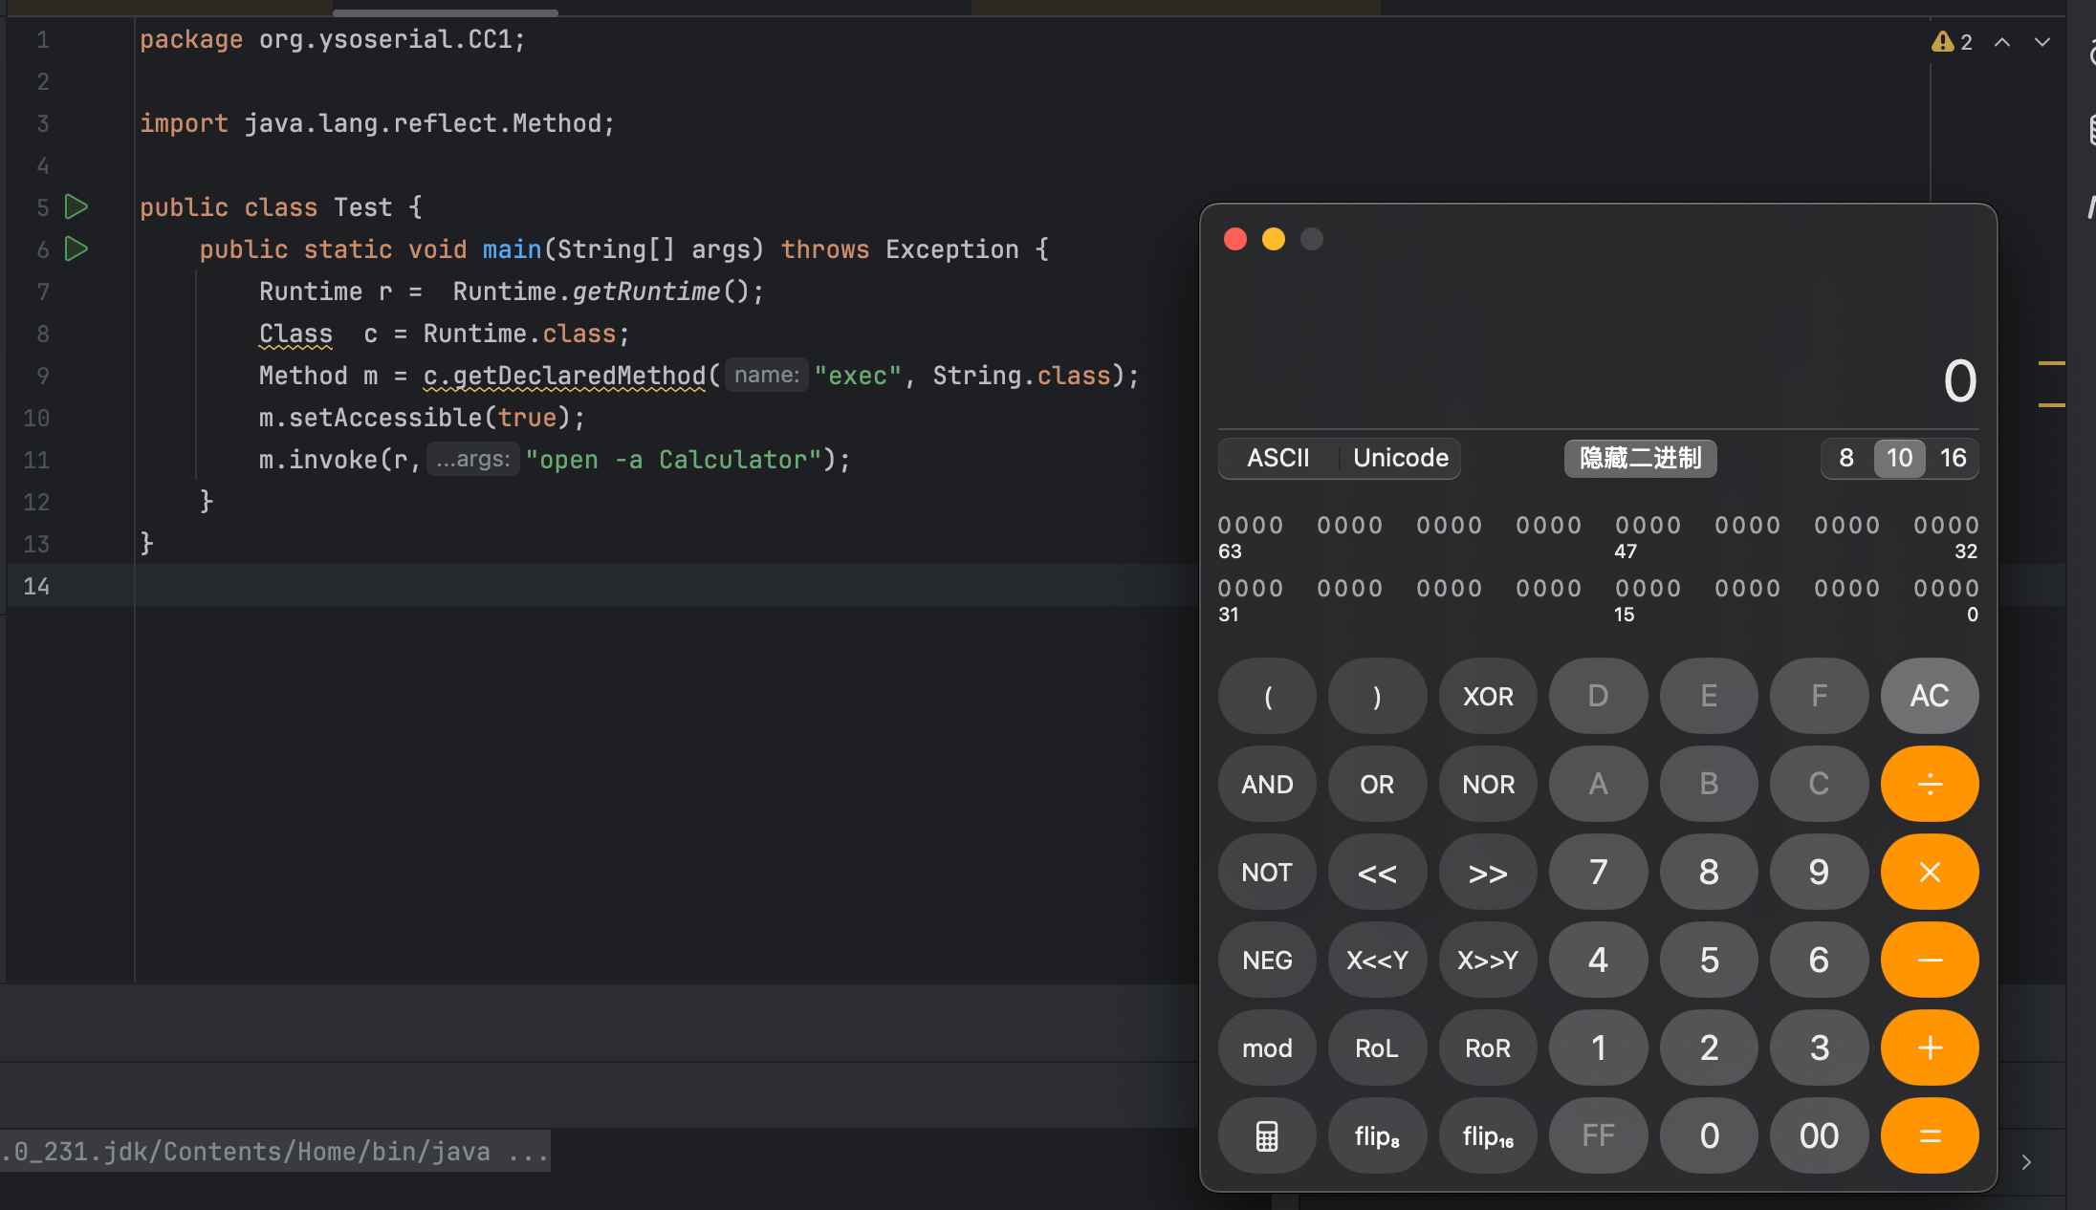
Task: Jump to previous highlighted error arrow
Action: coord(2002,42)
